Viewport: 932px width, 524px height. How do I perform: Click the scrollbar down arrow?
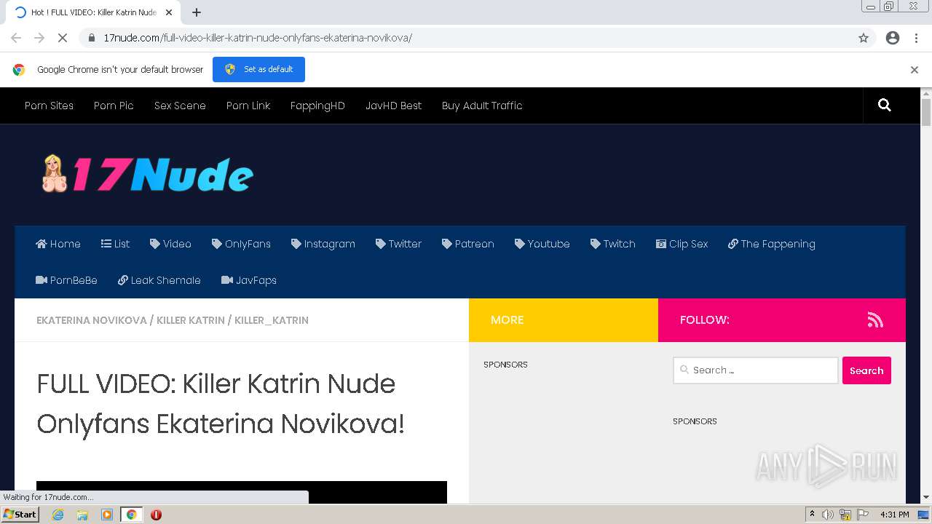pyautogui.click(x=926, y=498)
